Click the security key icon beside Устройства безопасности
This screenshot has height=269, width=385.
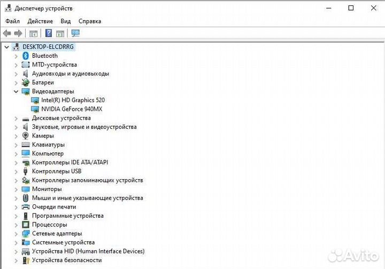(x=26, y=260)
